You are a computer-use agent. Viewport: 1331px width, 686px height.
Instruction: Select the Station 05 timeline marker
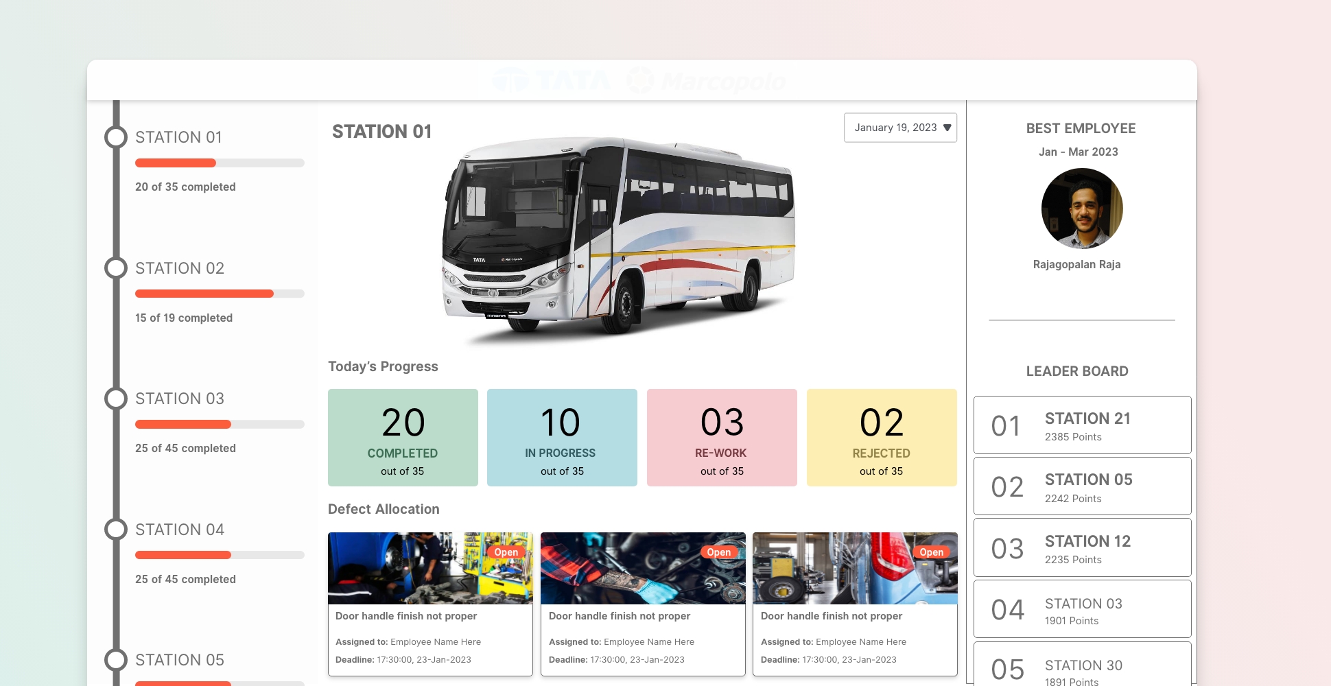pyautogui.click(x=116, y=660)
